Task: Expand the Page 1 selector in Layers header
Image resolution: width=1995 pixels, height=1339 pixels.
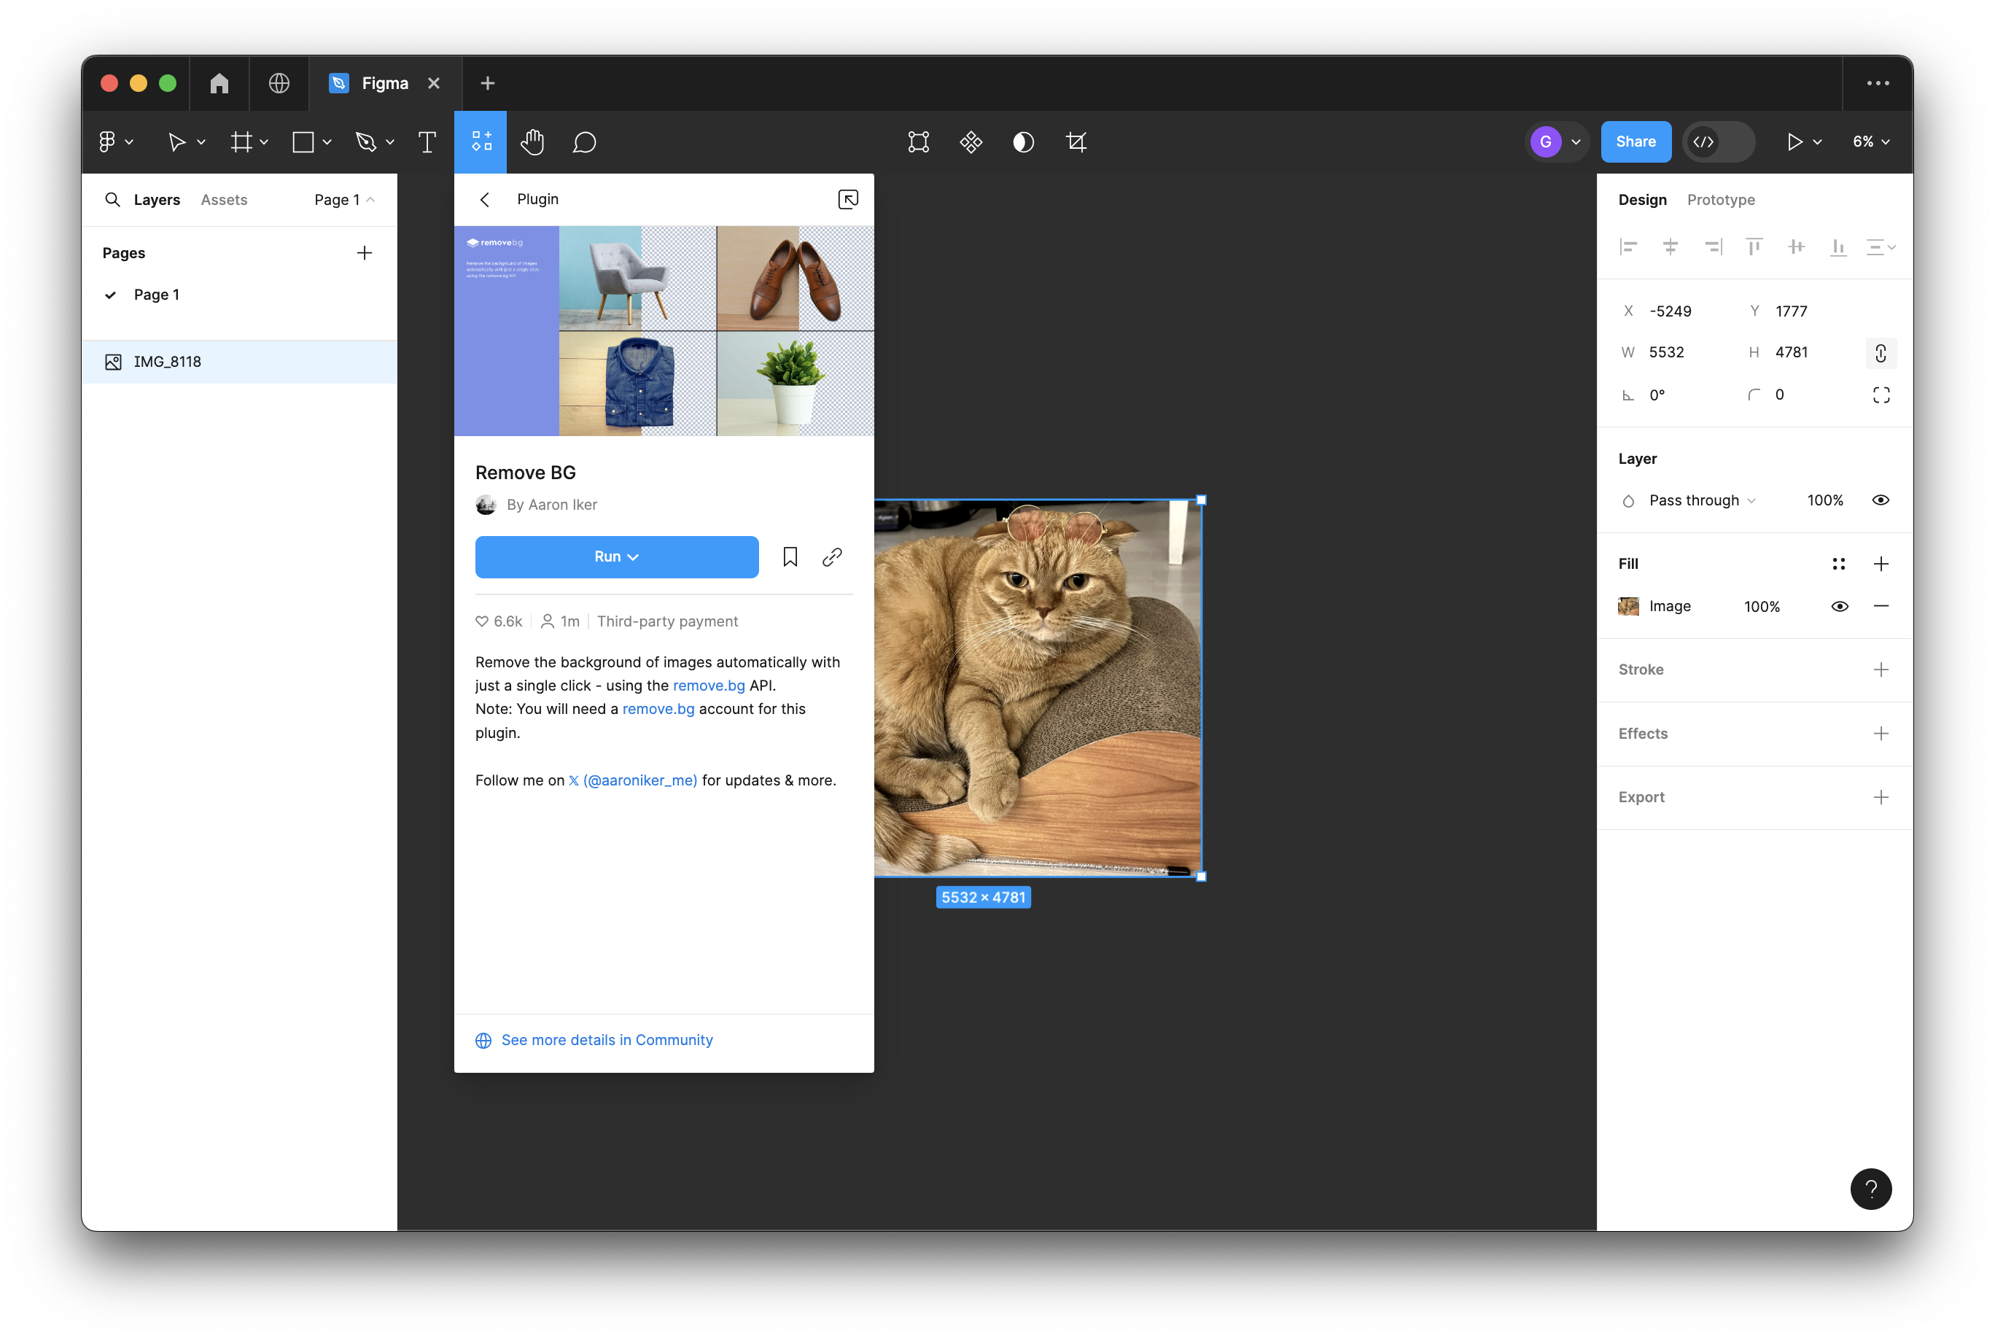Action: point(344,200)
